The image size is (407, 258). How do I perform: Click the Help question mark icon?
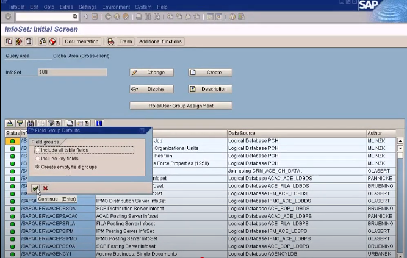tap(232, 17)
